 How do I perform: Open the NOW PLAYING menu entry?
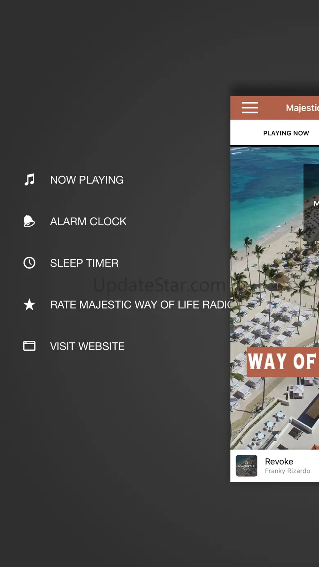coord(87,180)
